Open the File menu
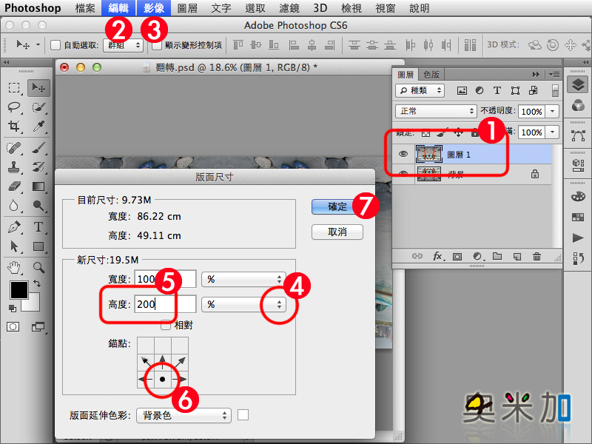This screenshot has width=592, height=444. (85, 8)
